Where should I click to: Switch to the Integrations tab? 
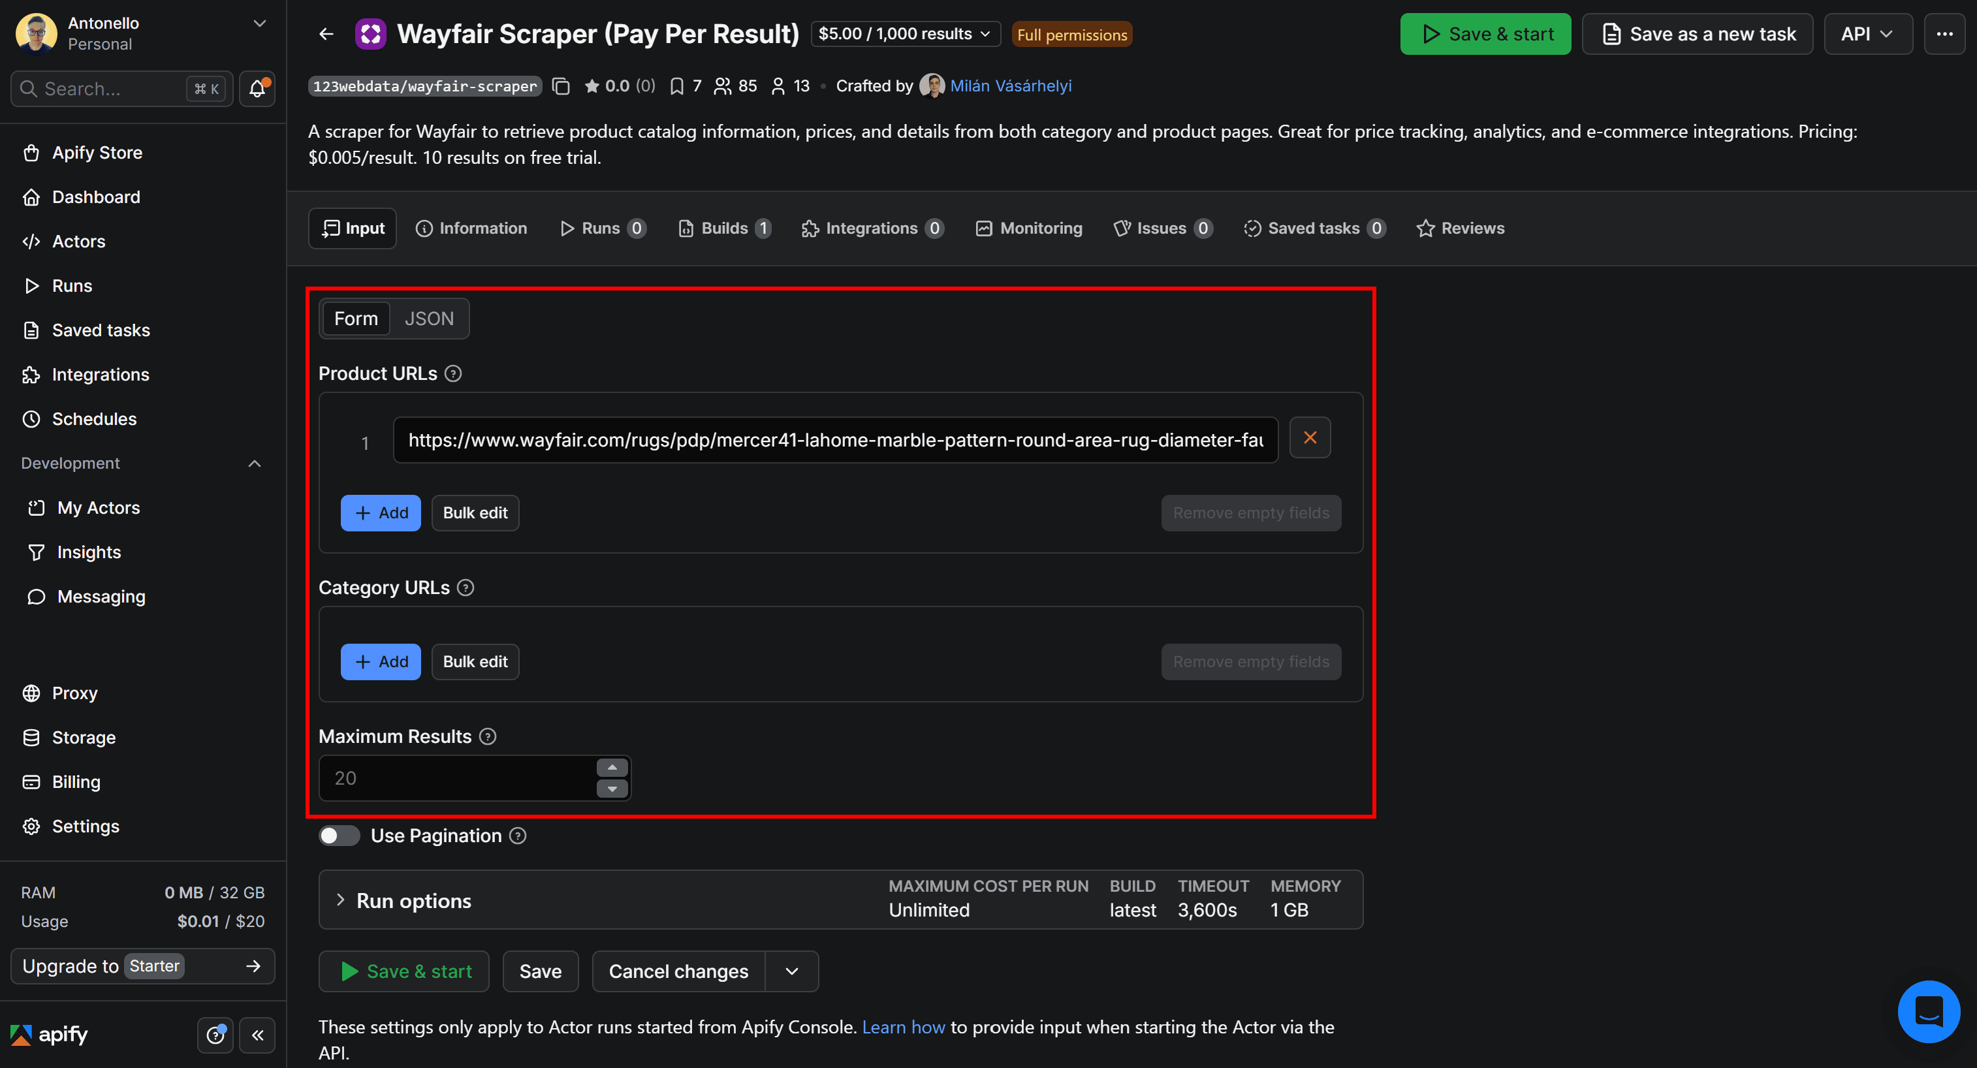[873, 228]
